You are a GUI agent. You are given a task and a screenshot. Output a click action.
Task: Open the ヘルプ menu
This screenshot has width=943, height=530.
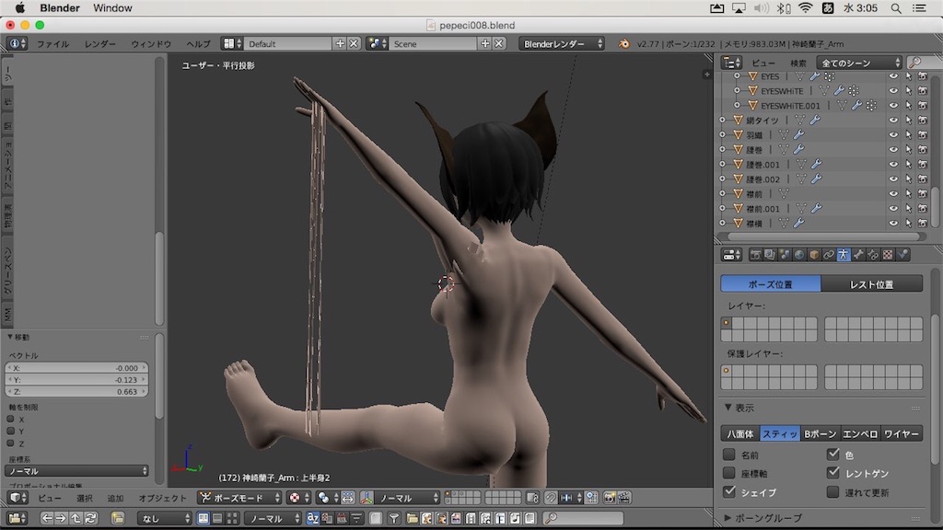[198, 44]
